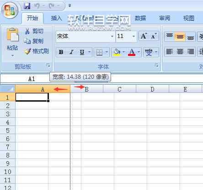Click the Select All corner button
The height and width of the screenshot is (190, 203).
pos(8,89)
